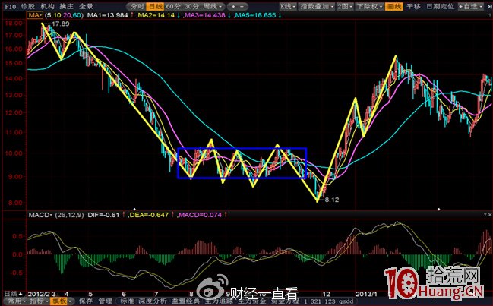Switch to the 模板 template tab
Viewport: 493px width, 306px height.
pyautogui.click(x=59, y=301)
